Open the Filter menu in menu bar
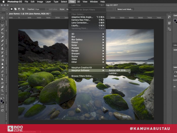The height and width of the screenshot is (133, 177). 72,2
